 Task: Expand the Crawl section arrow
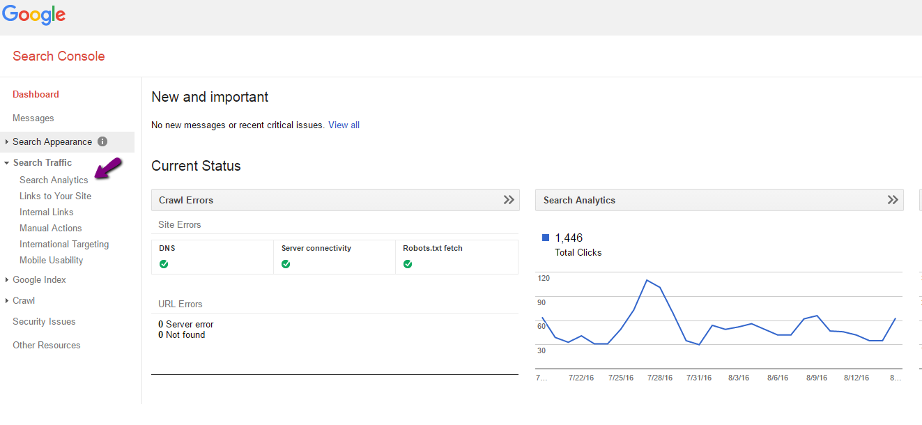click(7, 301)
